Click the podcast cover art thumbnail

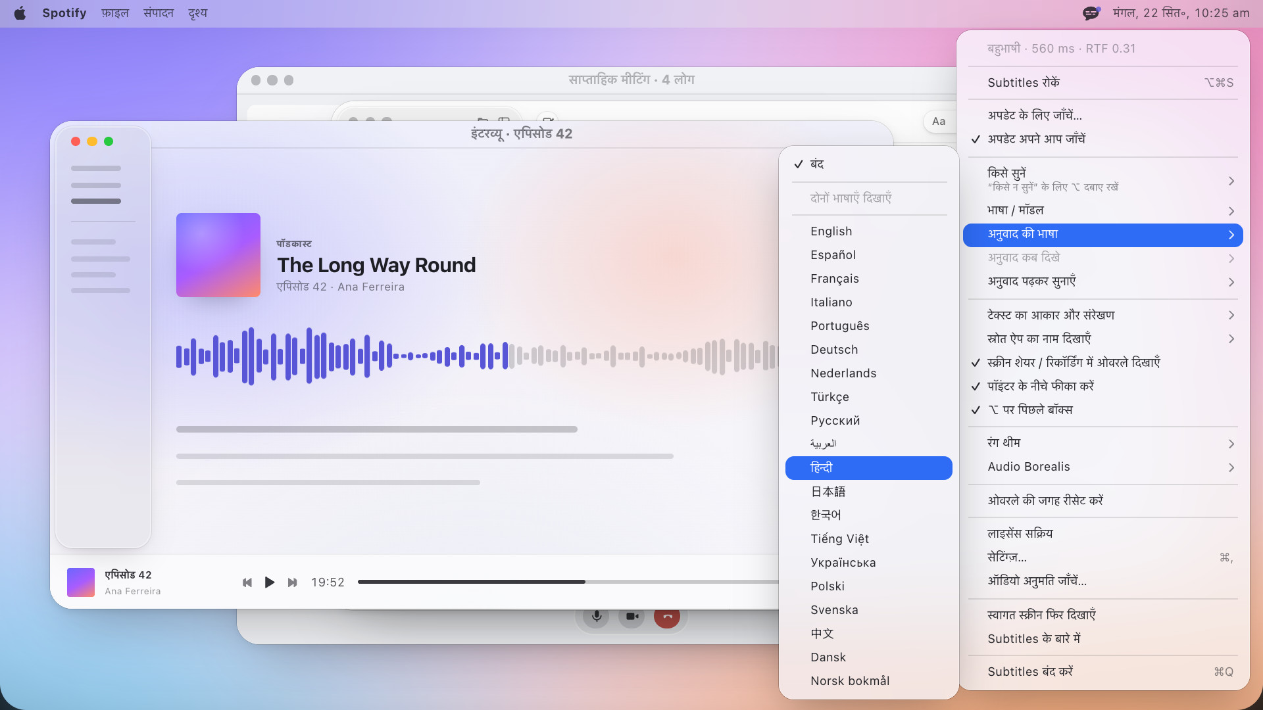218,255
